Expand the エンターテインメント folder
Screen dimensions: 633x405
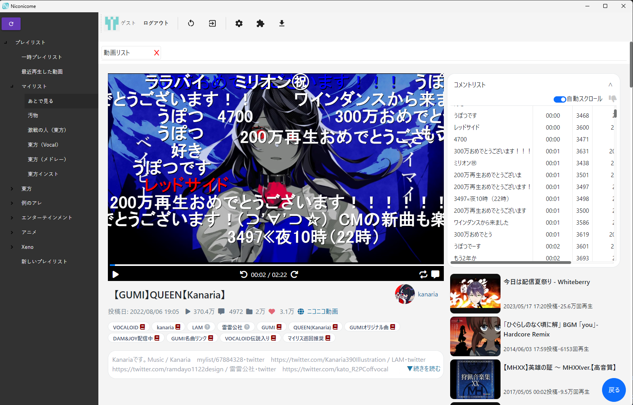(12, 218)
